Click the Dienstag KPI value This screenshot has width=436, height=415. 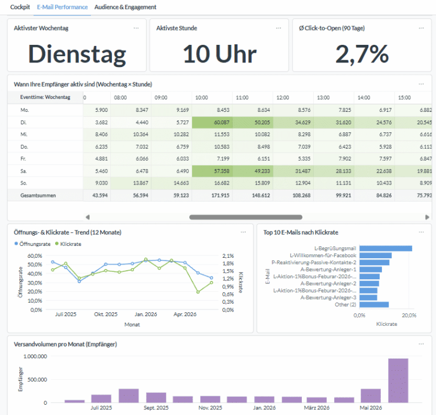tap(77, 55)
